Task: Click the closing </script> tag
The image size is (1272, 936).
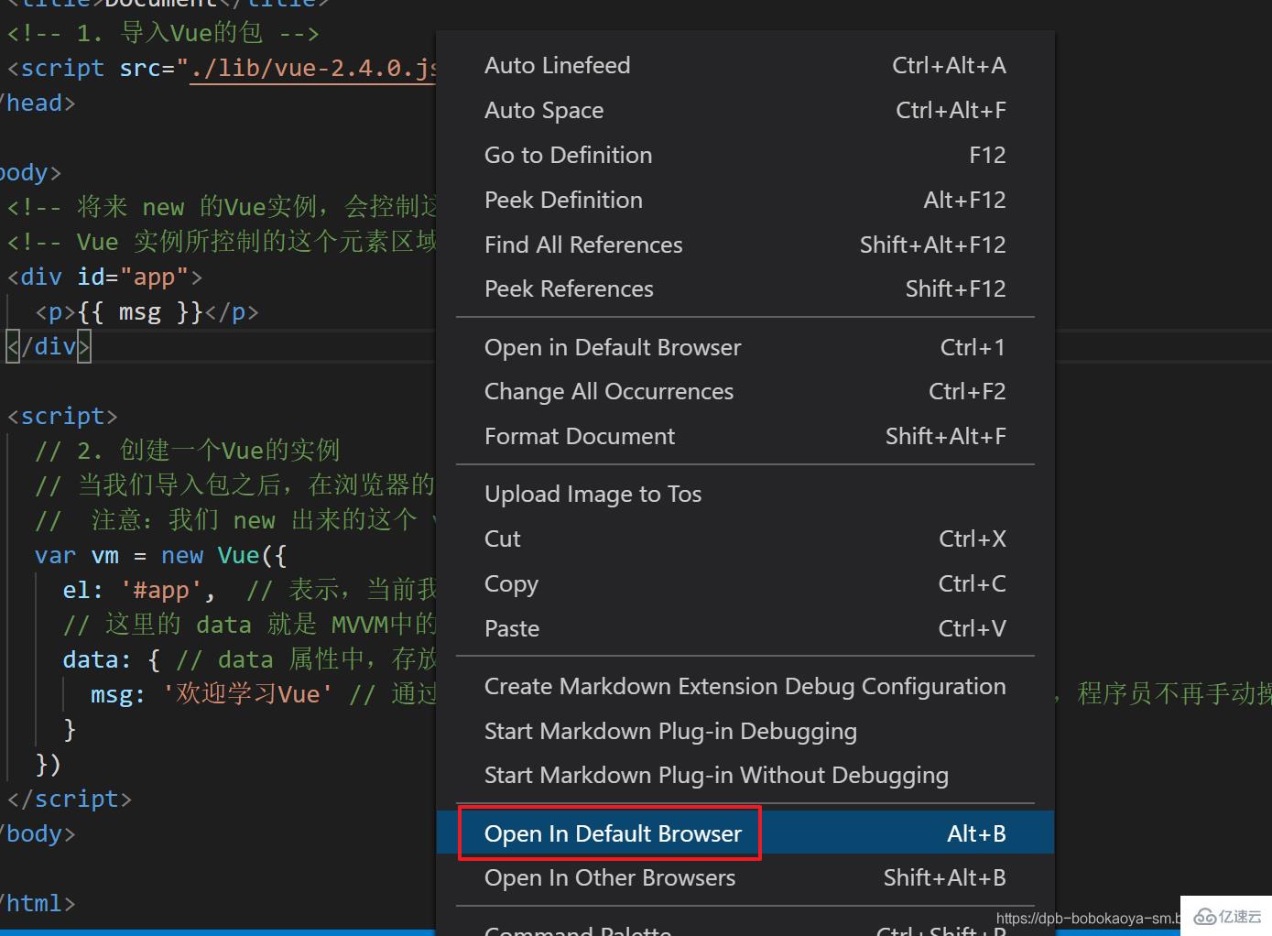Action: (70, 799)
